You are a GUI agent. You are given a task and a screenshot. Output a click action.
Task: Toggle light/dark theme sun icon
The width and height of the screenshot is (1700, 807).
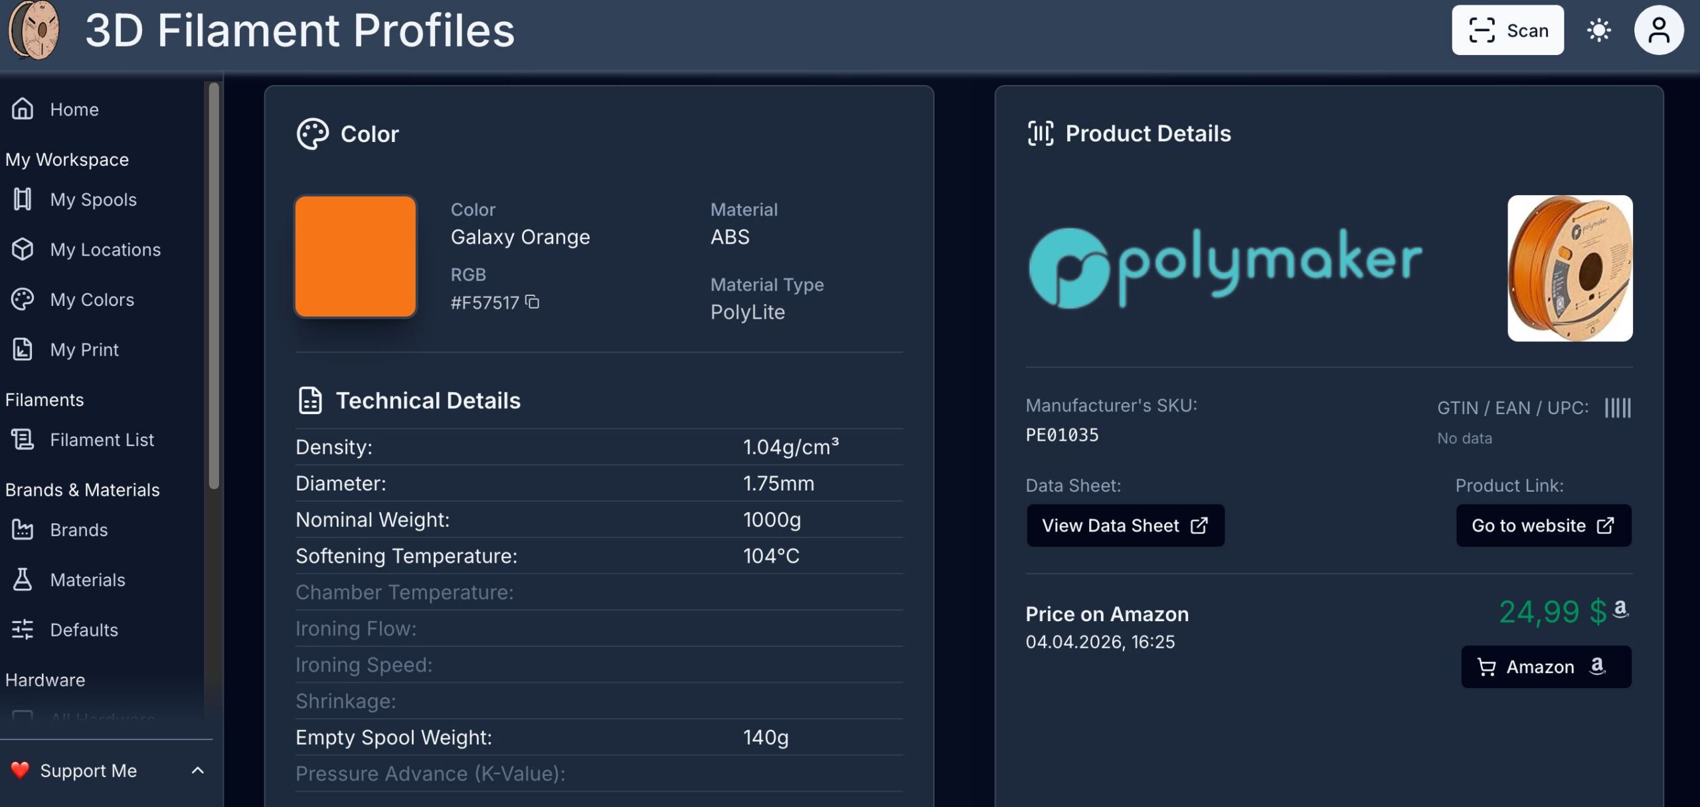(x=1598, y=31)
